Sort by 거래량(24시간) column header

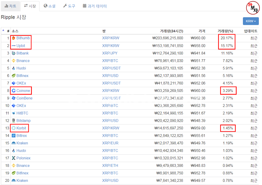[171, 31]
